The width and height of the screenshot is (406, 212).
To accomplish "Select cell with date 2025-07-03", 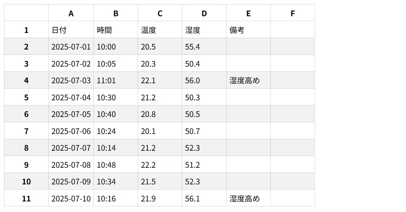I will (71, 80).
